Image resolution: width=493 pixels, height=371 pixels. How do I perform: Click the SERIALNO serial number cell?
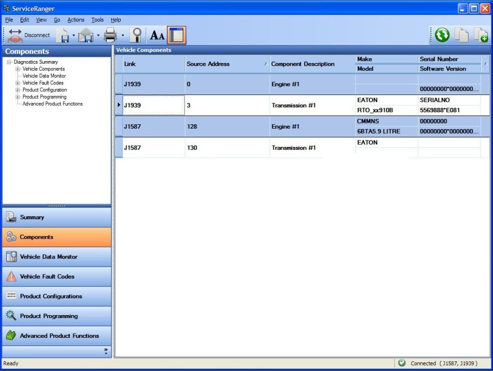pyautogui.click(x=449, y=100)
